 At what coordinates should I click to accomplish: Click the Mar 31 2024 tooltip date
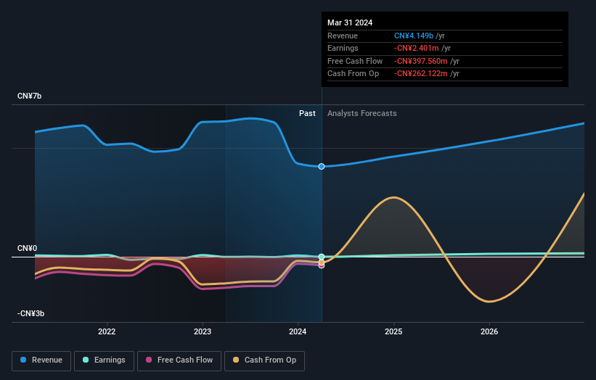pos(350,22)
